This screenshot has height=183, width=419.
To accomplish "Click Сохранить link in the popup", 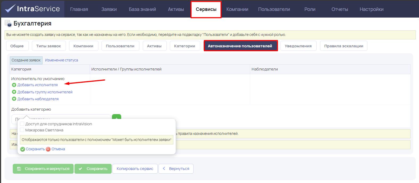I will 35,149.
